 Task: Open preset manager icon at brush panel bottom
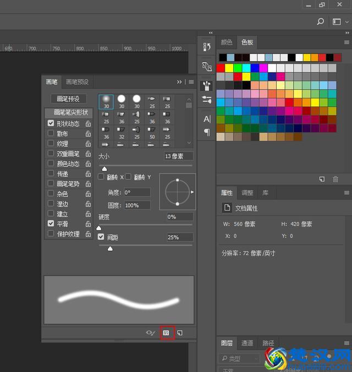pos(166,333)
